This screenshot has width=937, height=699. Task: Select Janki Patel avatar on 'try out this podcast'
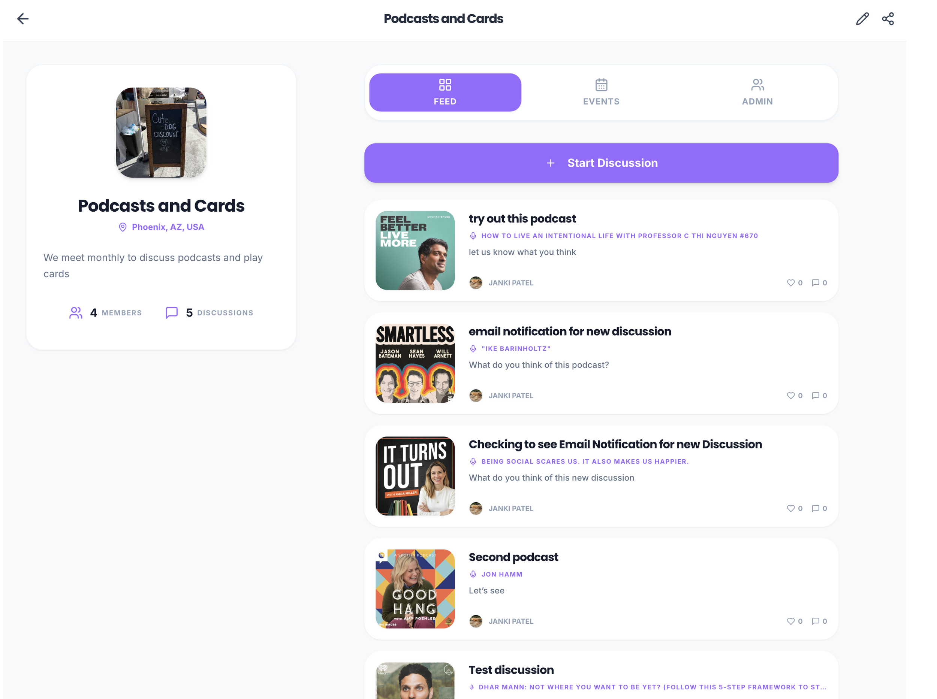click(x=476, y=283)
